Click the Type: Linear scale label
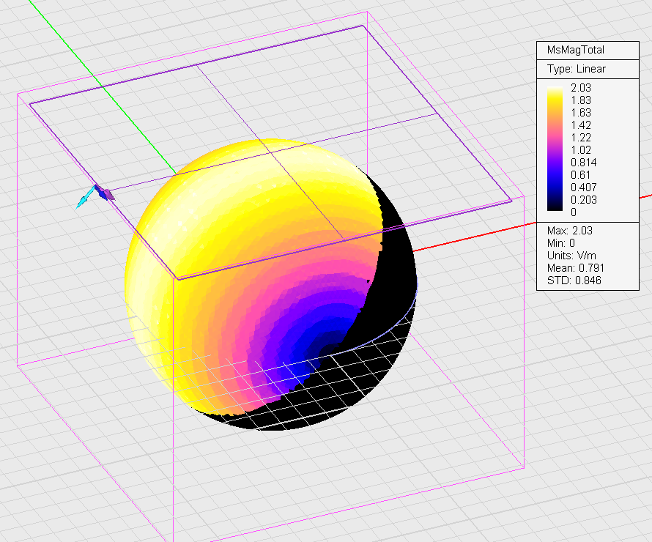 click(x=576, y=69)
